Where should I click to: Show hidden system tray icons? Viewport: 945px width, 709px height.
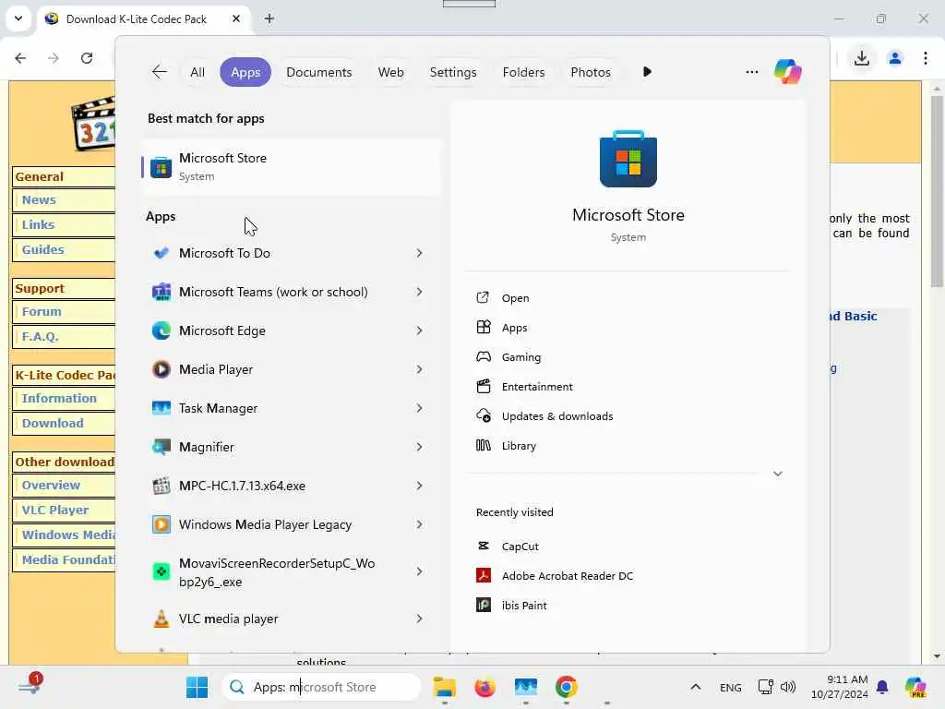click(696, 687)
